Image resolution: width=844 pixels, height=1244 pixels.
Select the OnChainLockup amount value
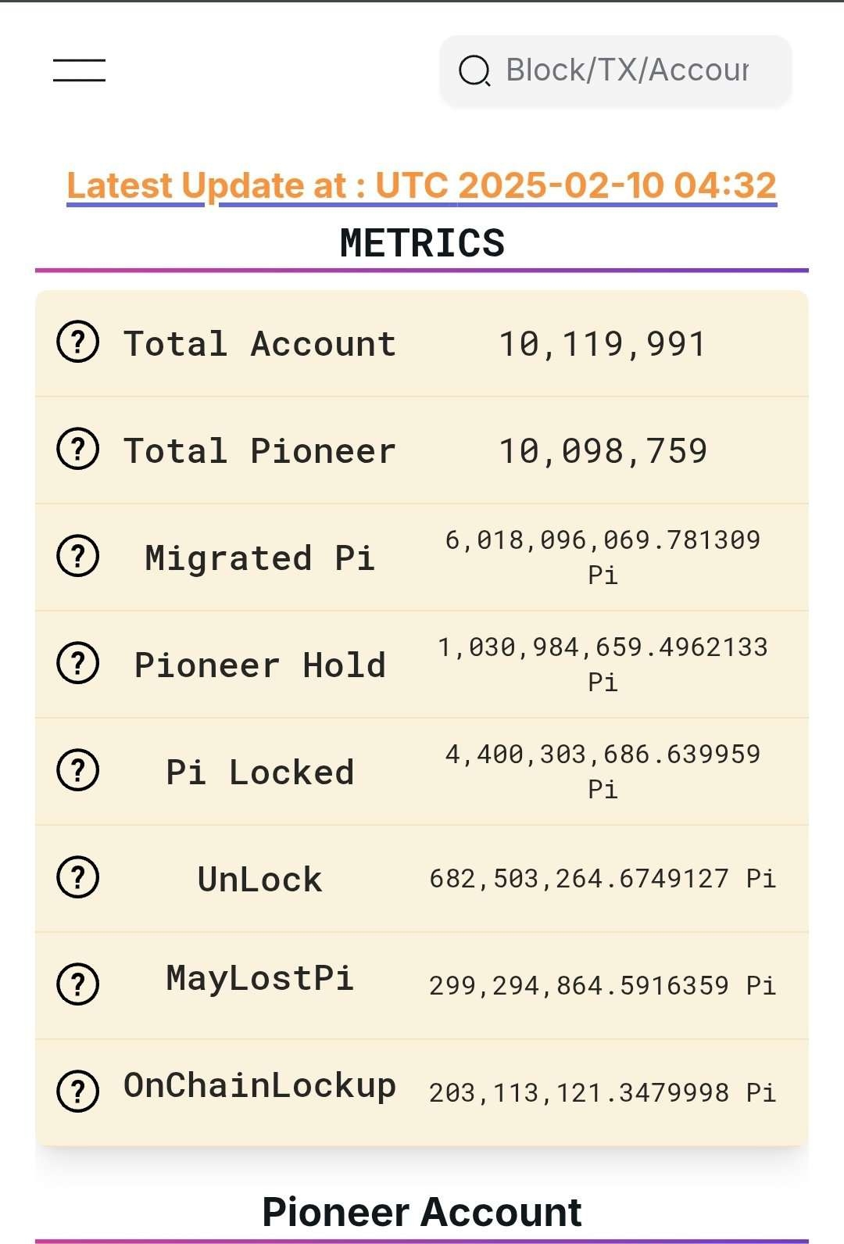603,1092
